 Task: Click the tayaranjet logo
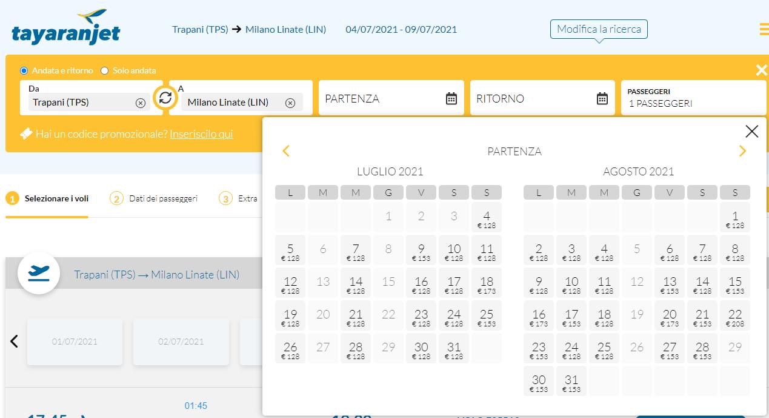pyautogui.click(x=65, y=28)
